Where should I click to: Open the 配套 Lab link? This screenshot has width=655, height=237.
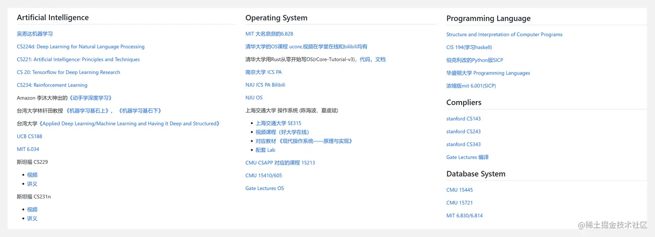(x=265, y=150)
